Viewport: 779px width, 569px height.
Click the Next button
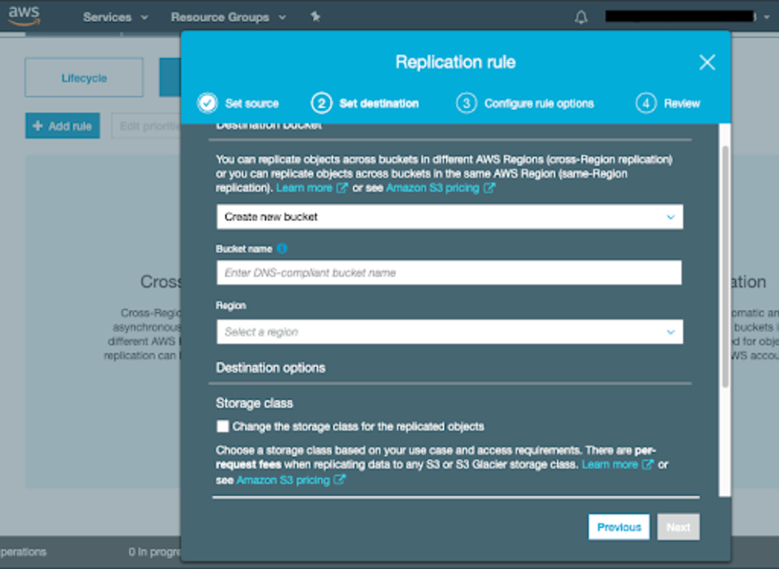point(678,526)
